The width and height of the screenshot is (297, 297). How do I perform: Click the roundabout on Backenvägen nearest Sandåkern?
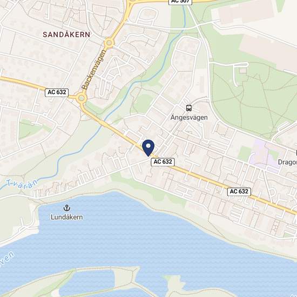pos(109,43)
